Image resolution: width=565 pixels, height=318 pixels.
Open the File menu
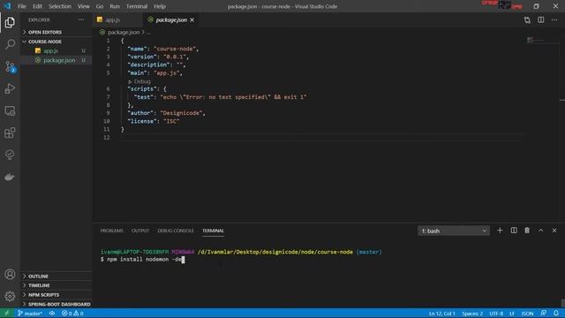click(21, 6)
